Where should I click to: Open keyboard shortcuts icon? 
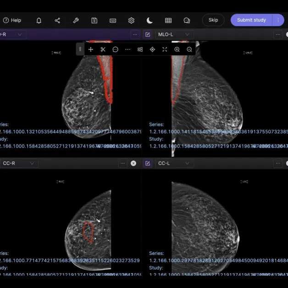click(x=113, y=20)
